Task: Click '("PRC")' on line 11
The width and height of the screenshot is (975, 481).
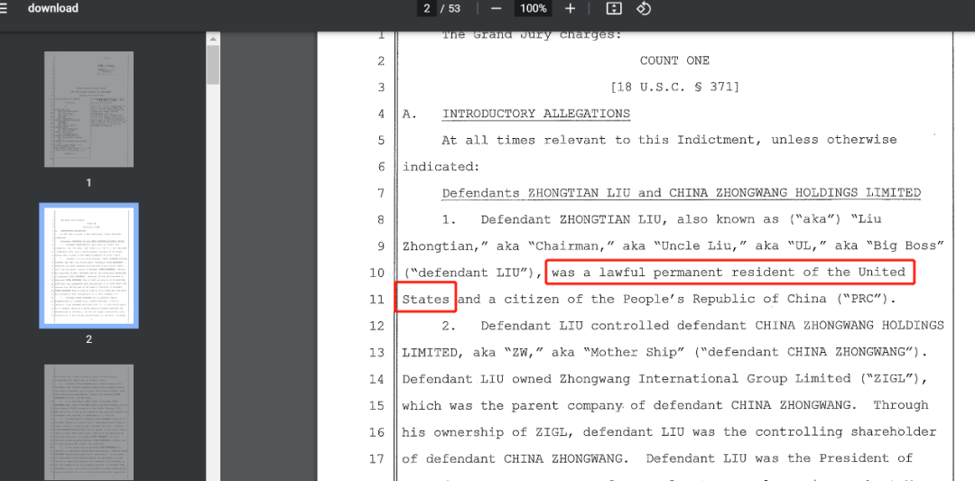Action: 865,300
